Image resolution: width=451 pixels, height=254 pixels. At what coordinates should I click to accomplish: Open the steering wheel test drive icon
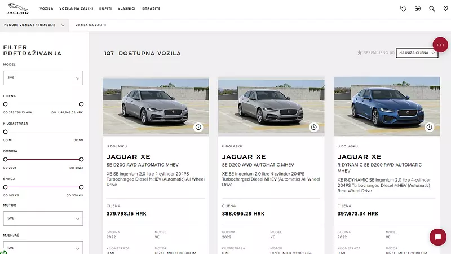(x=418, y=8)
